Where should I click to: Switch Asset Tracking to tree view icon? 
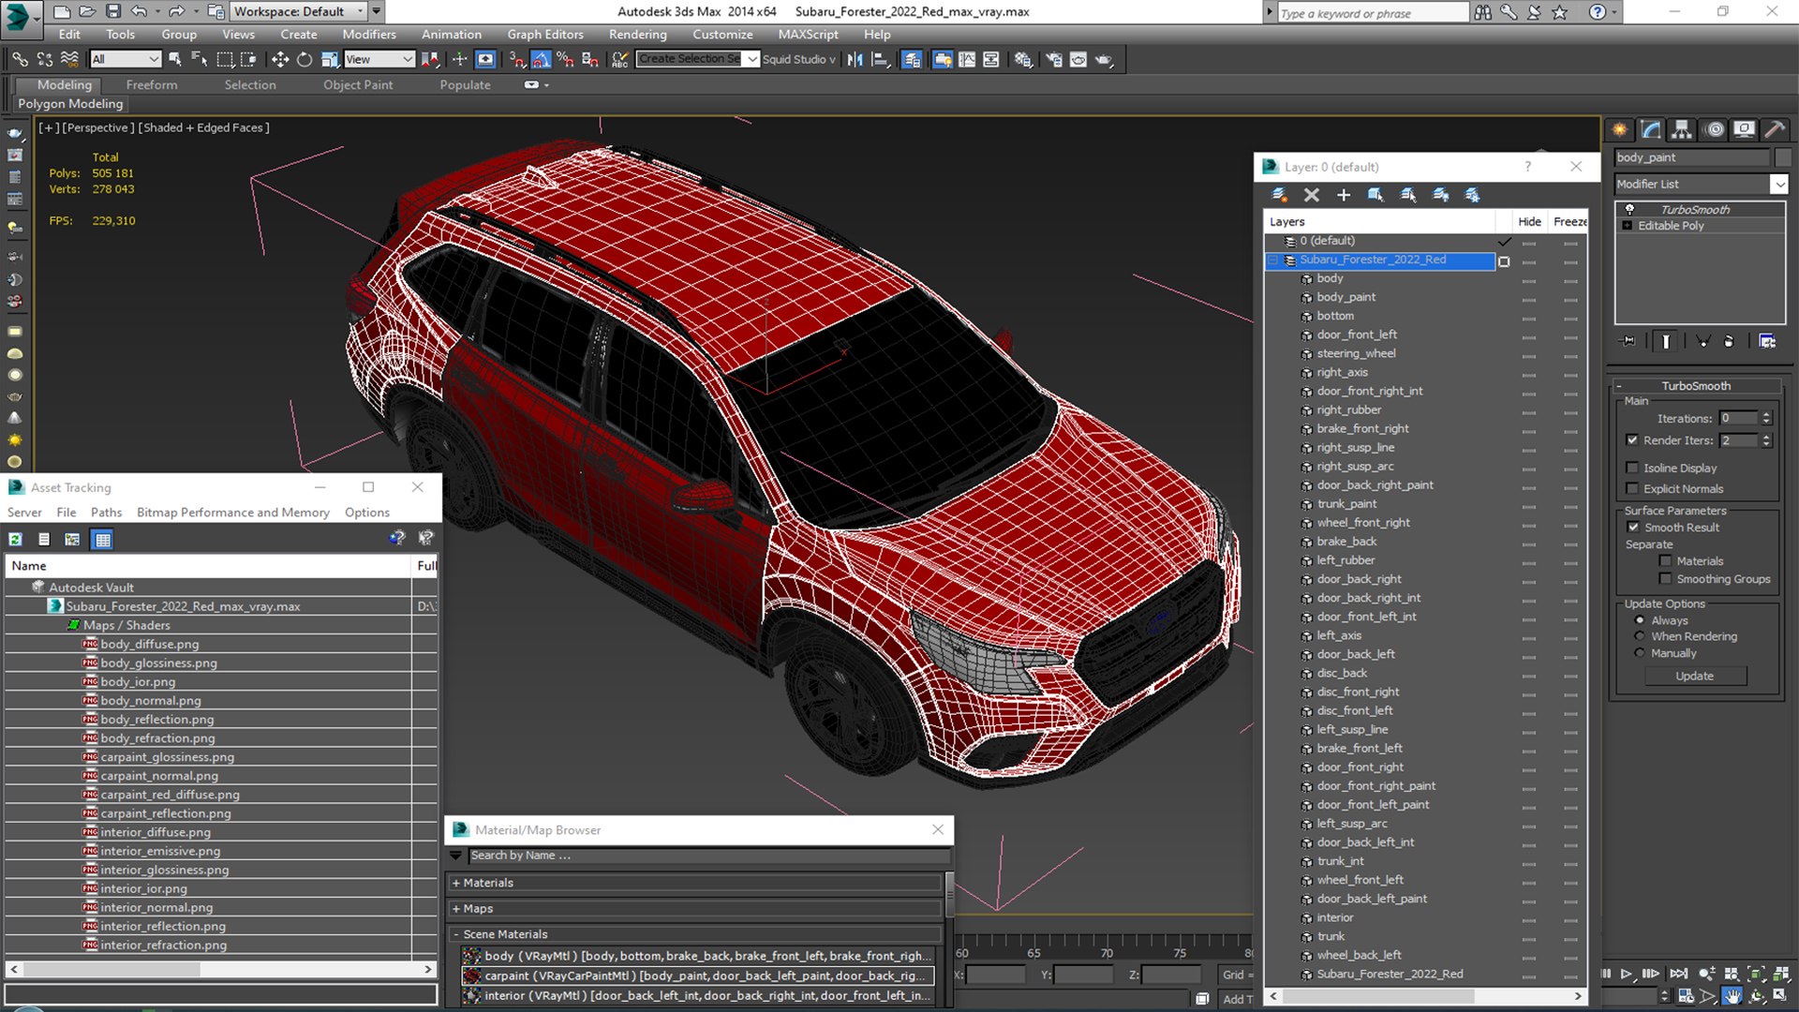coord(72,539)
